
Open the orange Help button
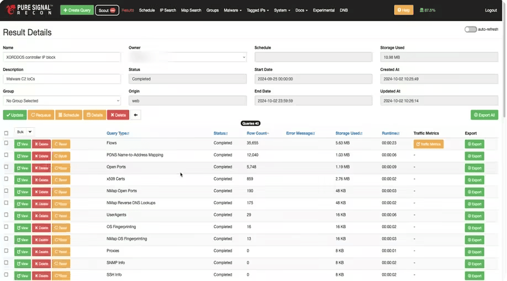coord(404,10)
